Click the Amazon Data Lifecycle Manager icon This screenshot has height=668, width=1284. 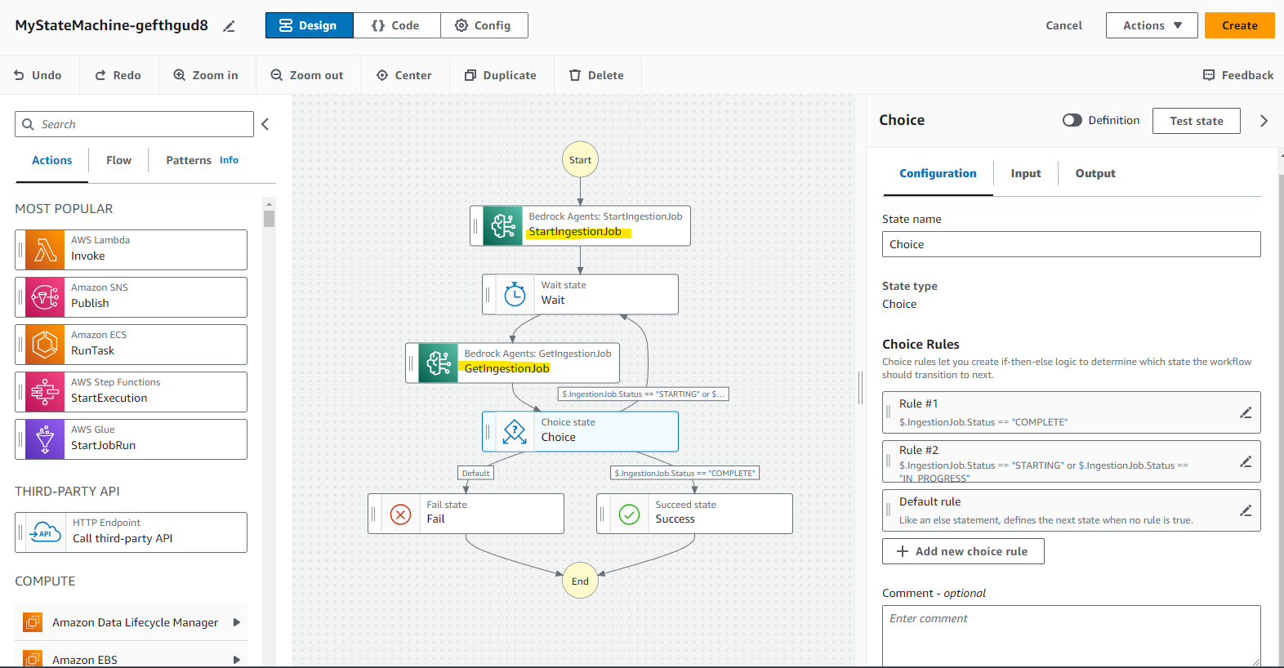pyautogui.click(x=33, y=622)
